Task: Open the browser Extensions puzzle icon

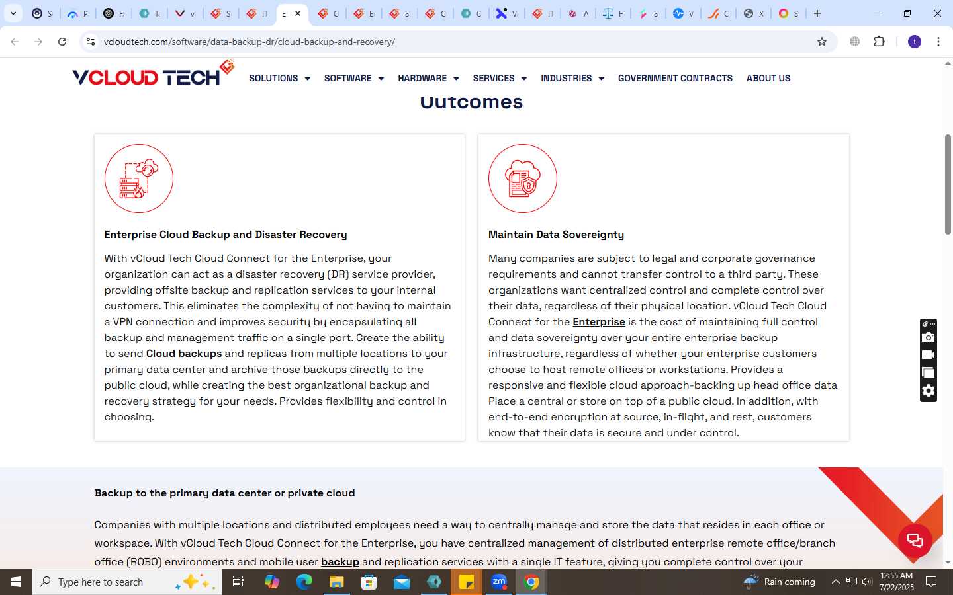Action: [x=879, y=42]
